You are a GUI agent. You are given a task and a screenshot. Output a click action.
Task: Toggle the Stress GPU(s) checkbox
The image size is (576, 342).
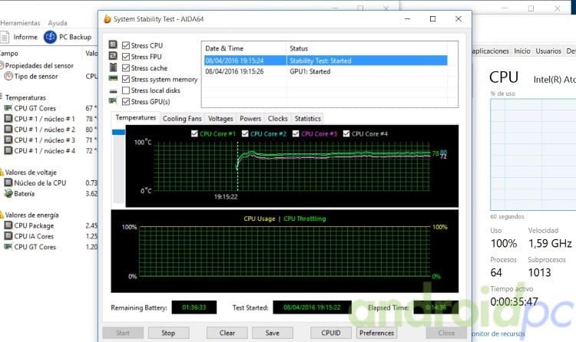point(126,102)
